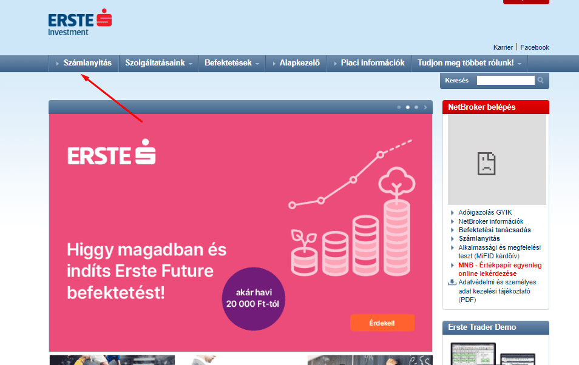
Task: Click the broken page icon in NetBroker panel
Action: tap(486, 164)
